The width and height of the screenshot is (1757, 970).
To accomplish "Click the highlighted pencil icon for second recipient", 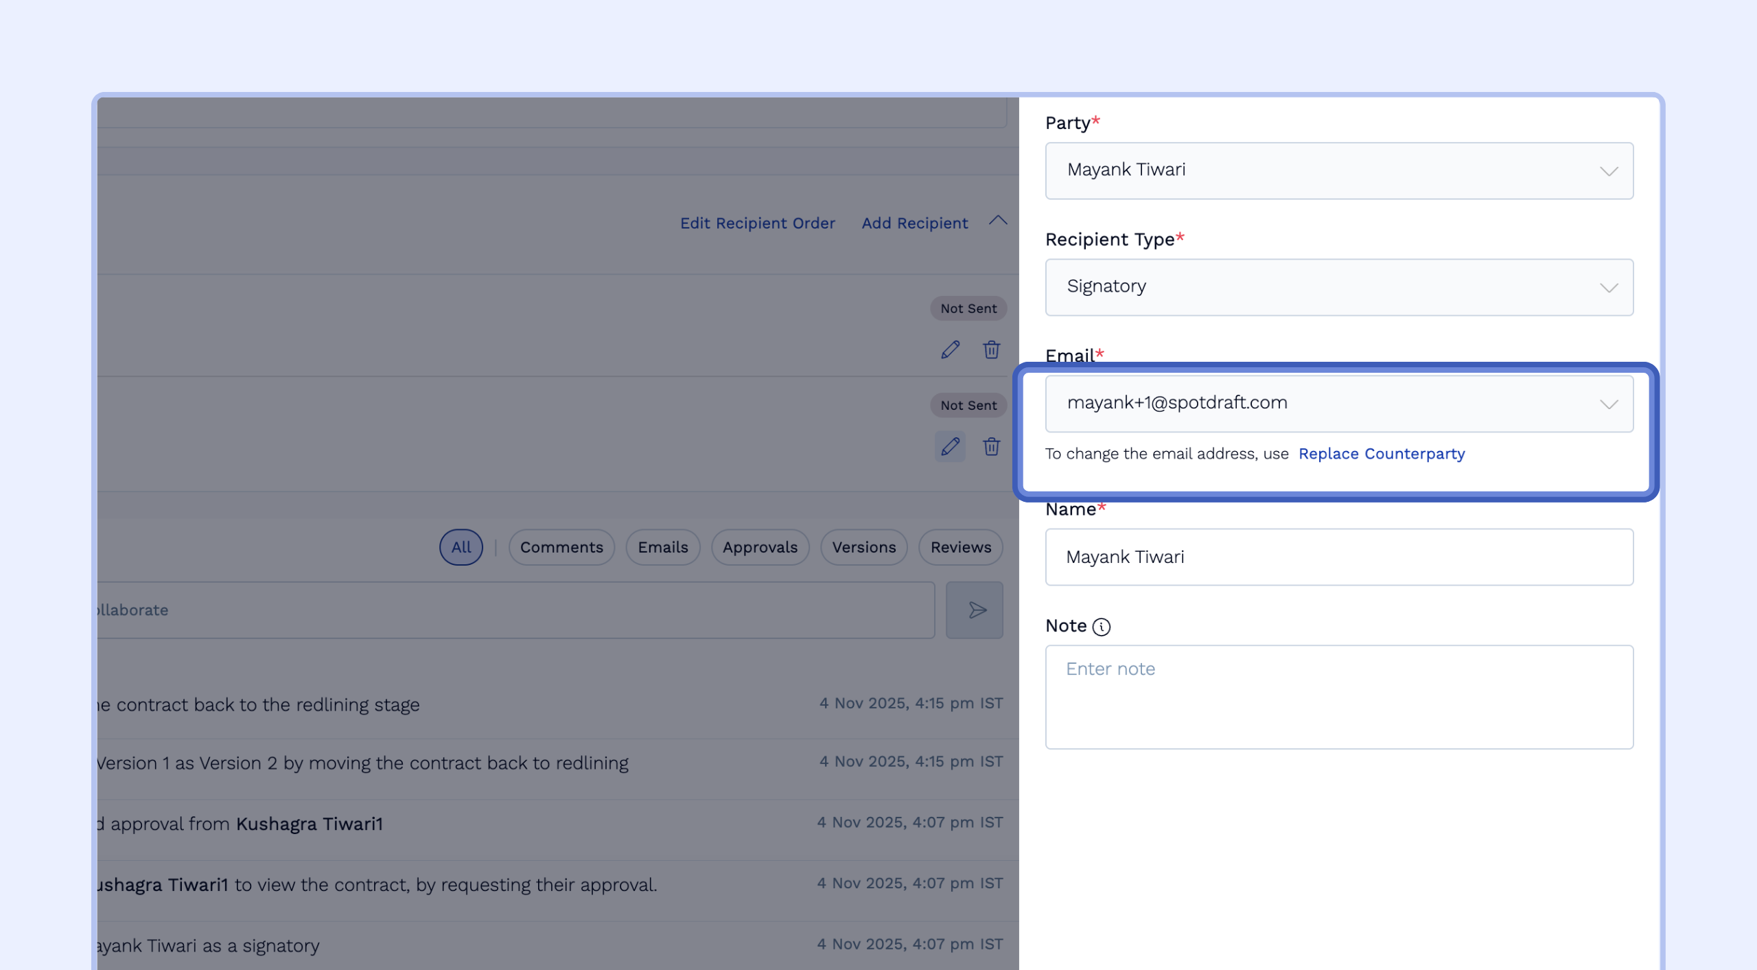I will click(950, 446).
